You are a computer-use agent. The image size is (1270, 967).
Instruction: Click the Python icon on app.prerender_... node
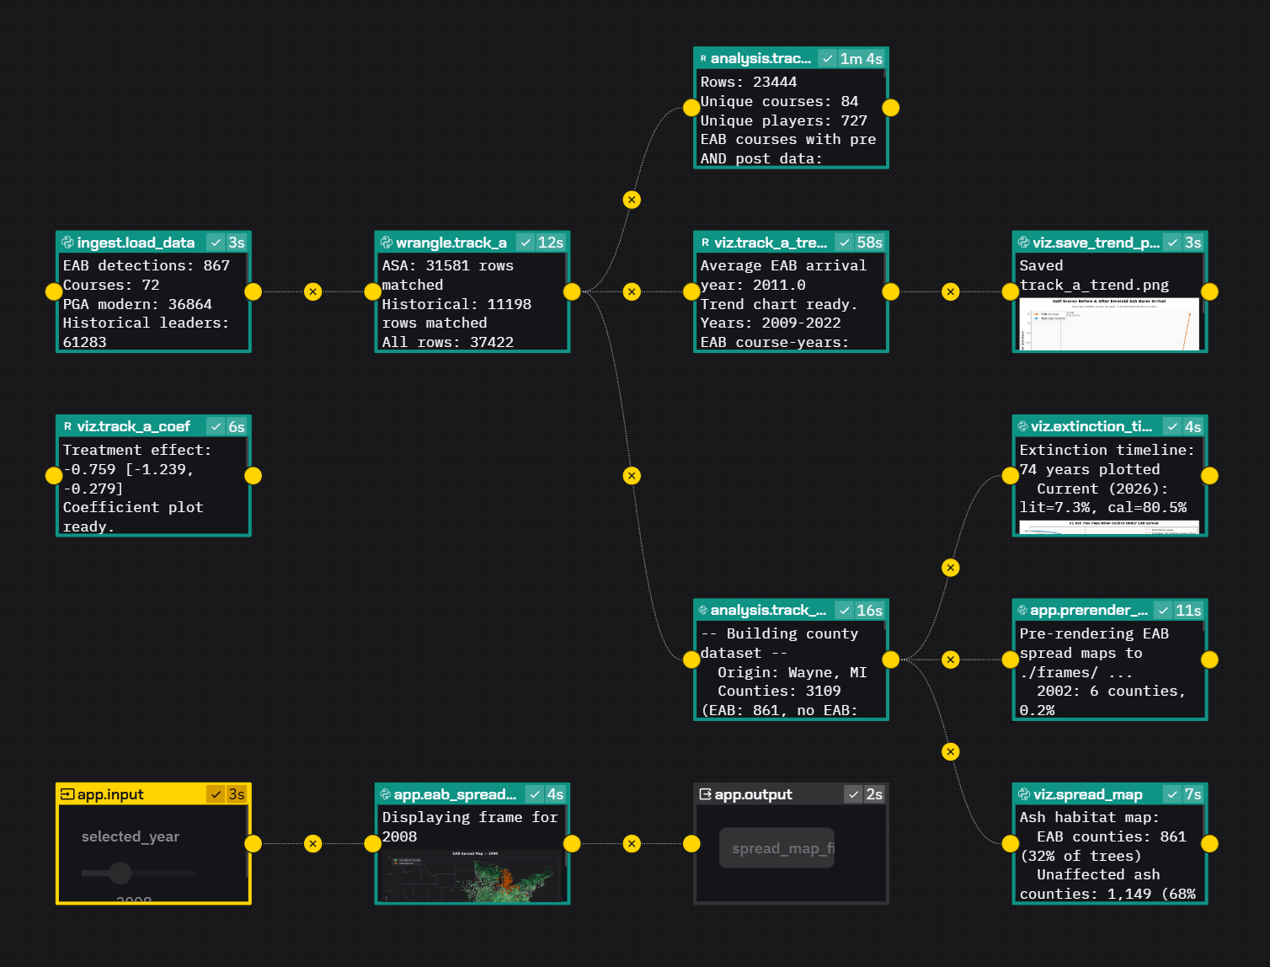(x=1022, y=611)
